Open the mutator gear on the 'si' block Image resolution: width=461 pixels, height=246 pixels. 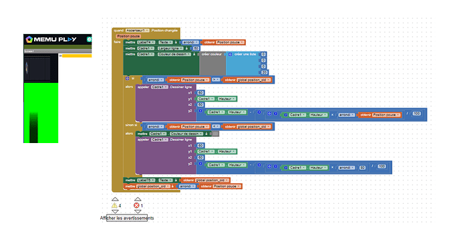[x=127, y=79]
